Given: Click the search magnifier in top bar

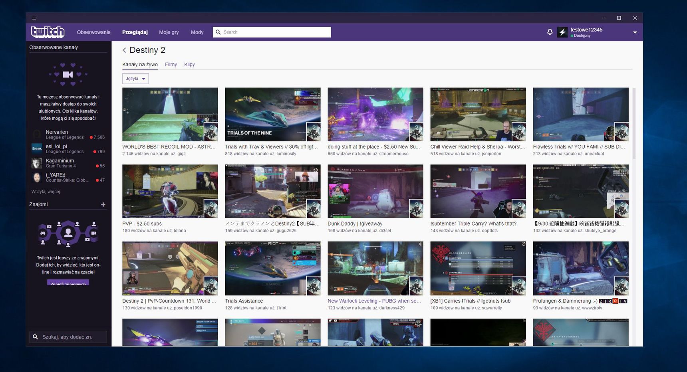Looking at the screenshot, I should tap(218, 32).
